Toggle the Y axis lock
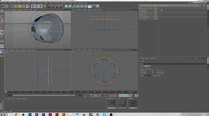 click(37, 6)
